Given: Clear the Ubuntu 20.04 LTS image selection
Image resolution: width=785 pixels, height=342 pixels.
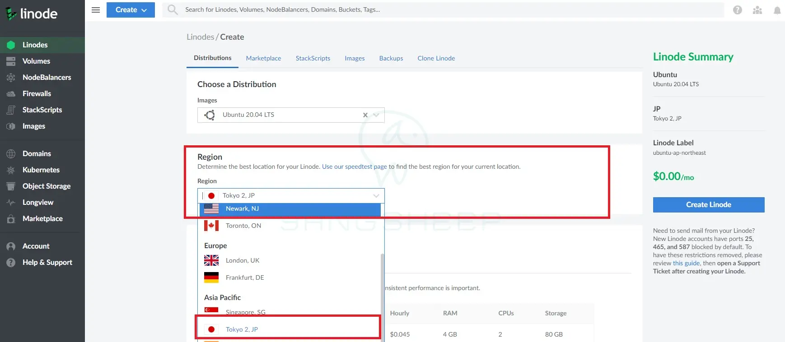Looking at the screenshot, I should tap(365, 115).
